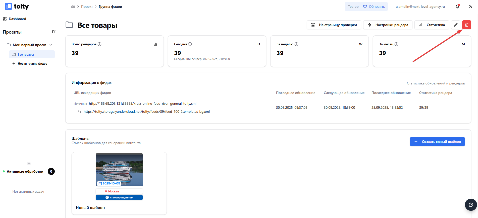Image resolution: width=478 pixels, height=218 pixels.
Task: Open the Новый шаблон ship thumbnail
Action: [119, 177]
